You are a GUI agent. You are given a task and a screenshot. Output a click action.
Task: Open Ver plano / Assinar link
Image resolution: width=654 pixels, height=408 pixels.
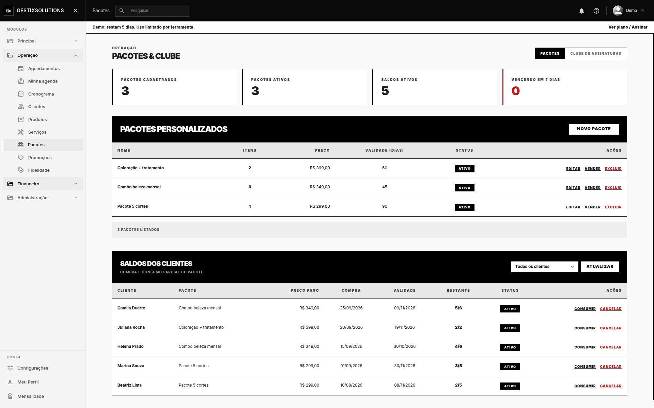click(x=628, y=27)
